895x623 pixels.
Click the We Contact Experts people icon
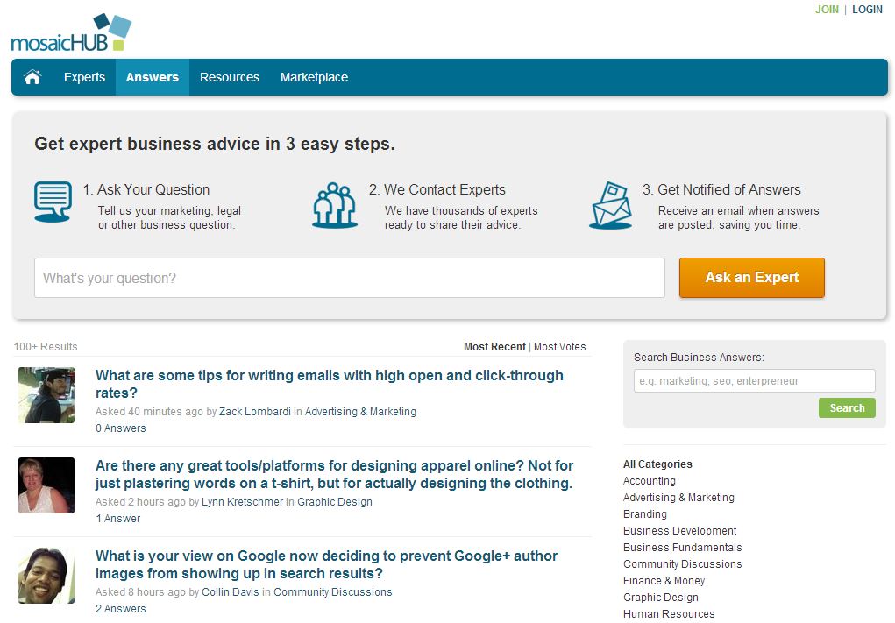click(x=334, y=206)
